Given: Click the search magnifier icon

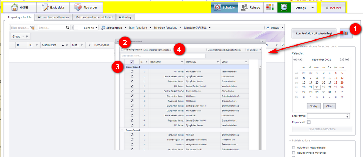Looking at the screenshot, I should (68, 27).
